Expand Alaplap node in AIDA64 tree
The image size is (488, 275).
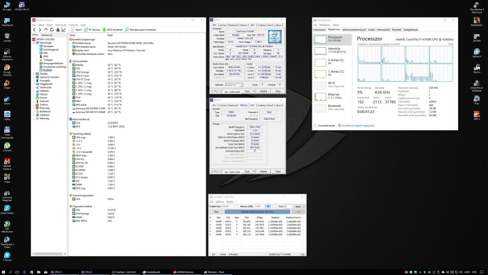(x=34, y=73)
